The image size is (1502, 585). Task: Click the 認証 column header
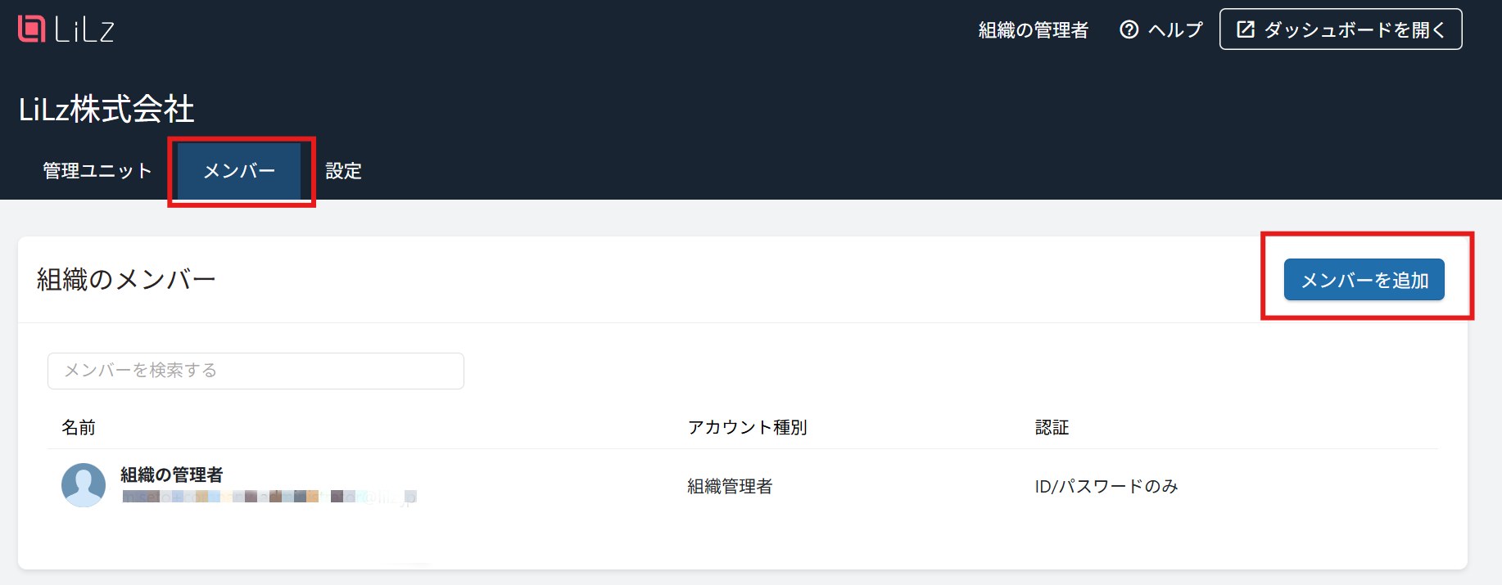point(1052,427)
